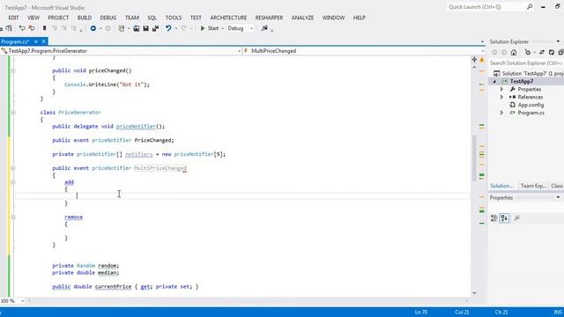Click the Undo icon in toolbar
This screenshot has height=317, width=564.
168,28
